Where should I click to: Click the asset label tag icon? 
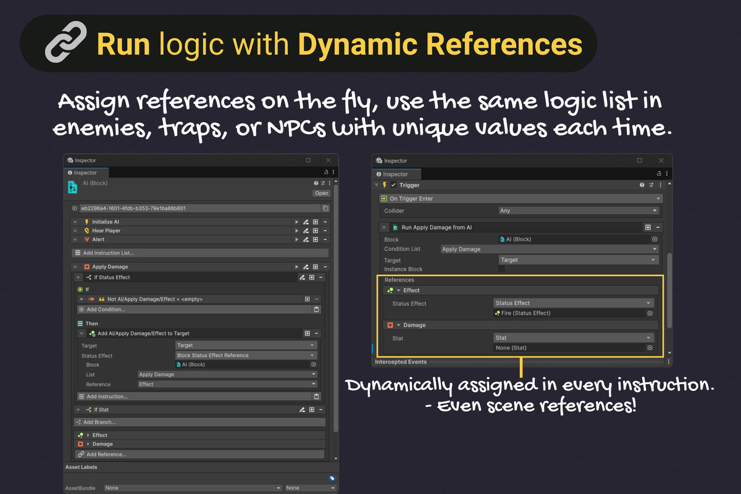click(332, 478)
